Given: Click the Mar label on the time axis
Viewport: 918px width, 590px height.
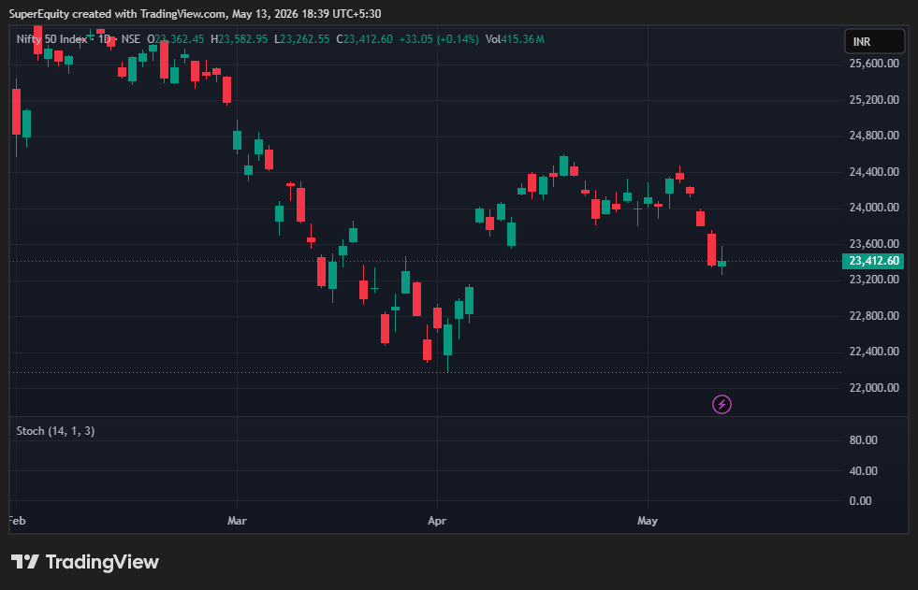Looking at the screenshot, I should (x=237, y=521).
